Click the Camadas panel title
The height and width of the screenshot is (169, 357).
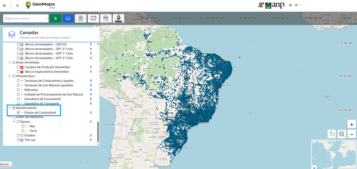coord(29,32)
